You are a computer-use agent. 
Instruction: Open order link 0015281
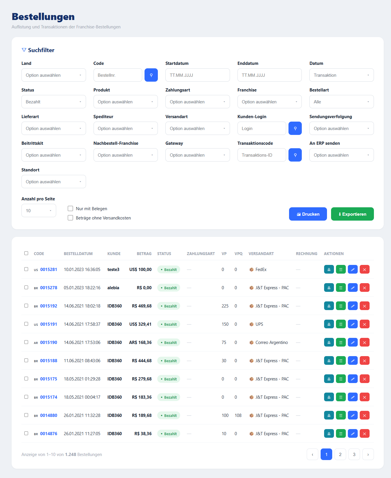pyautogui.click(x=49, y=270)
